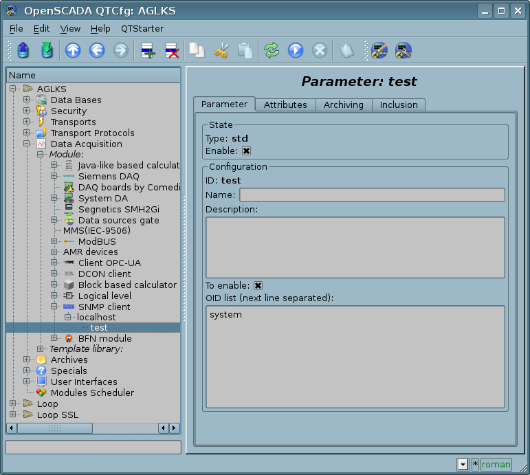The width and height of the screenshot is (530, 475).
Task: Switch to the Attributes tab
Action: point(285,104)
